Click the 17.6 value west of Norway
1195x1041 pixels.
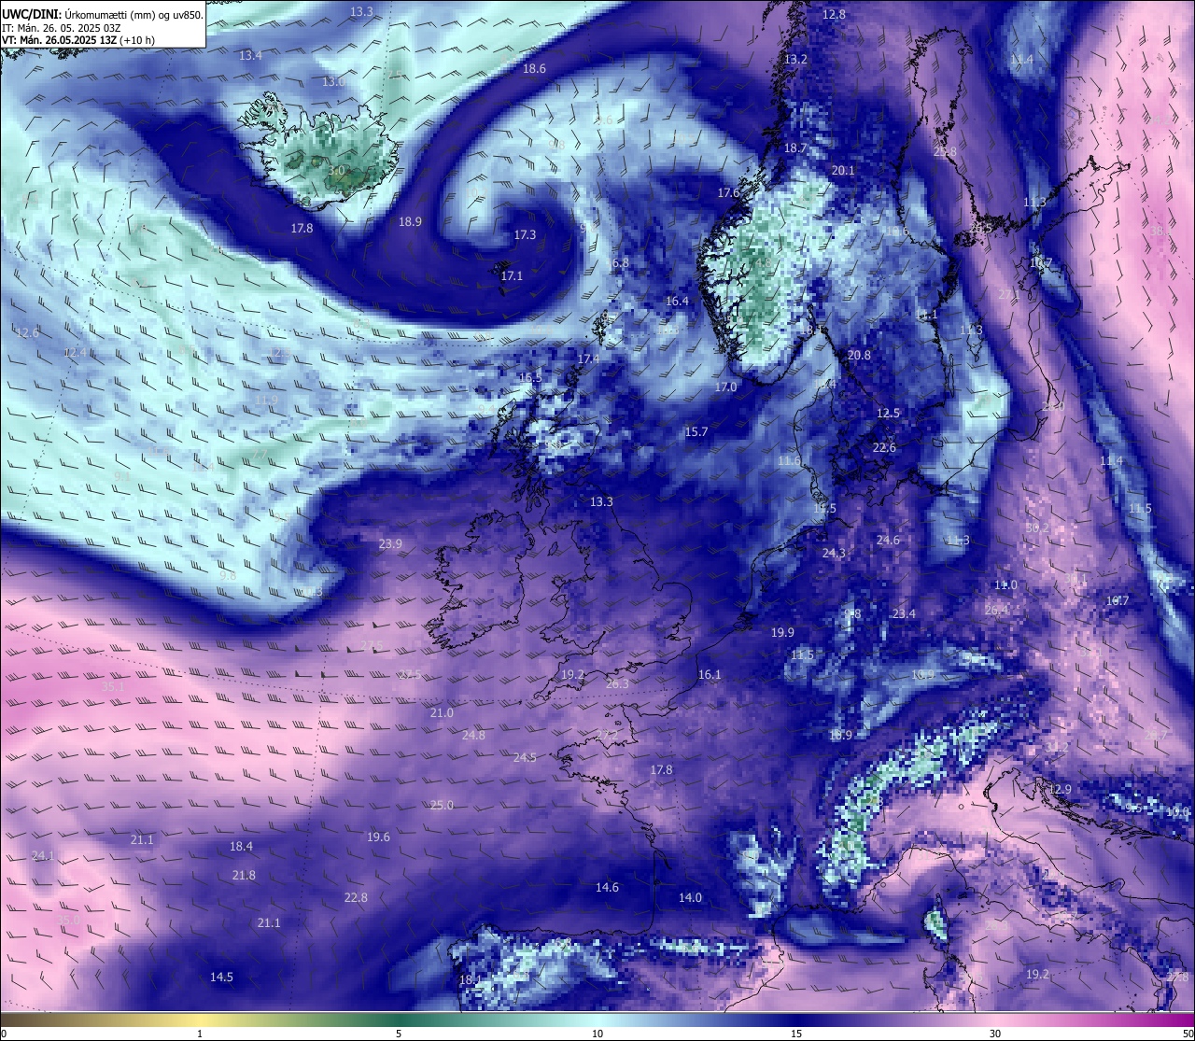click(x=728, y=193)
